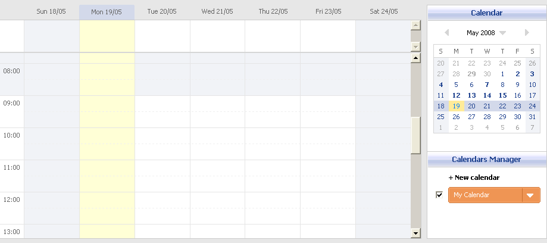Select the Fri 23/05 day header
The height and width of the screenshot is (243, 547).
tap(328, 11)
